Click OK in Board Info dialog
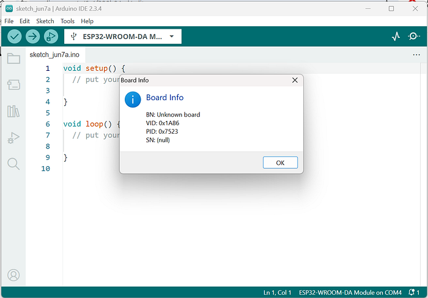The image size is (428, 298). tap(280, 162)
